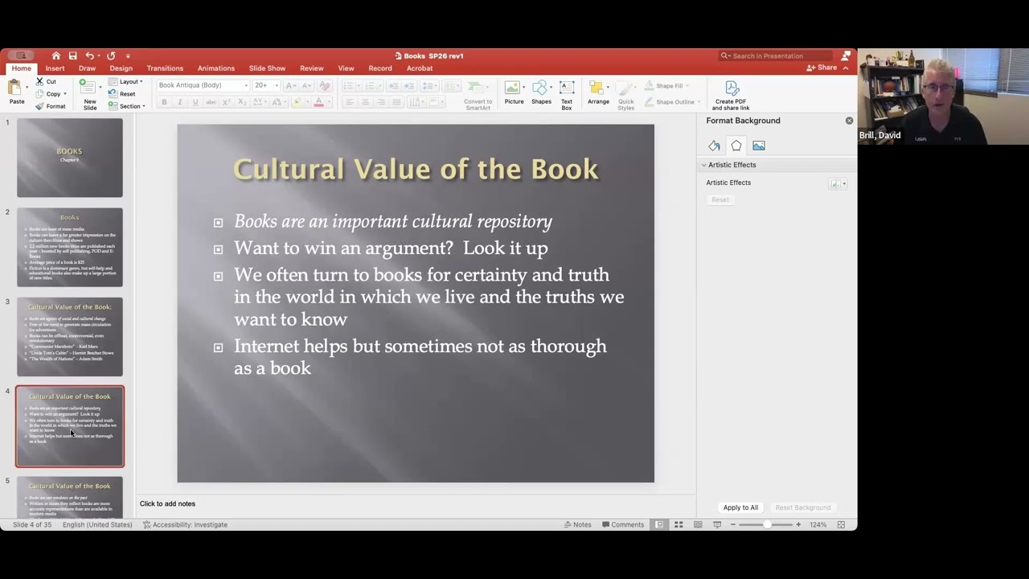
Task: Fit slide to current window
Action: click(x=841, y=524)
